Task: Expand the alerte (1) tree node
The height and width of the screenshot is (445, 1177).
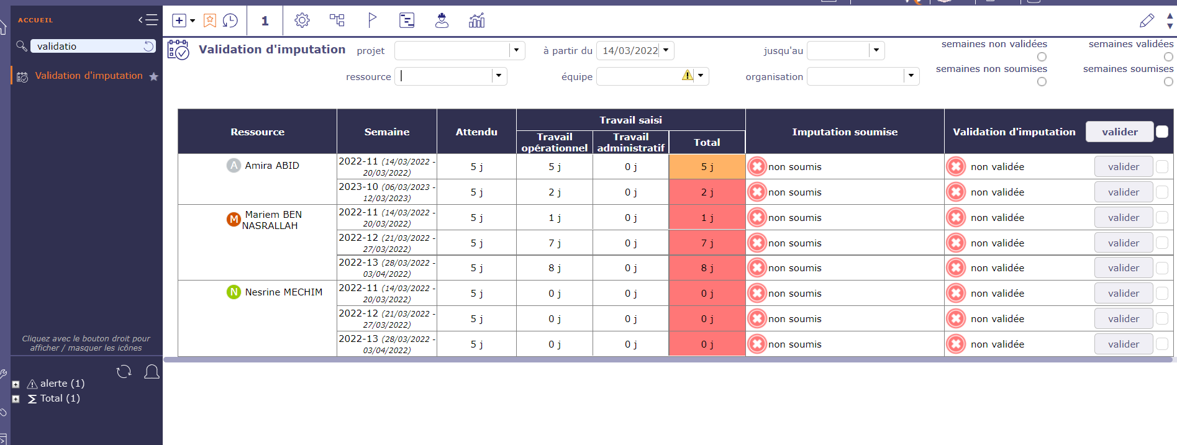Action: [x=16, y=384]
